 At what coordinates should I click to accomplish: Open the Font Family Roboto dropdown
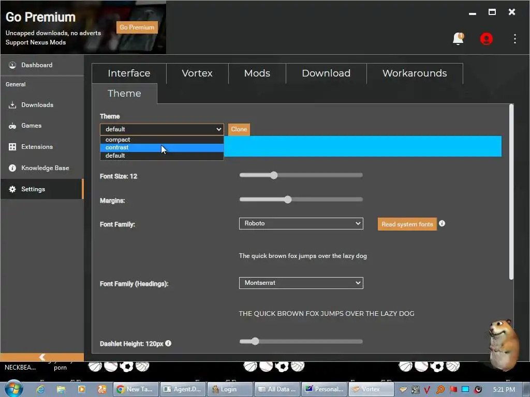[301, 223]
